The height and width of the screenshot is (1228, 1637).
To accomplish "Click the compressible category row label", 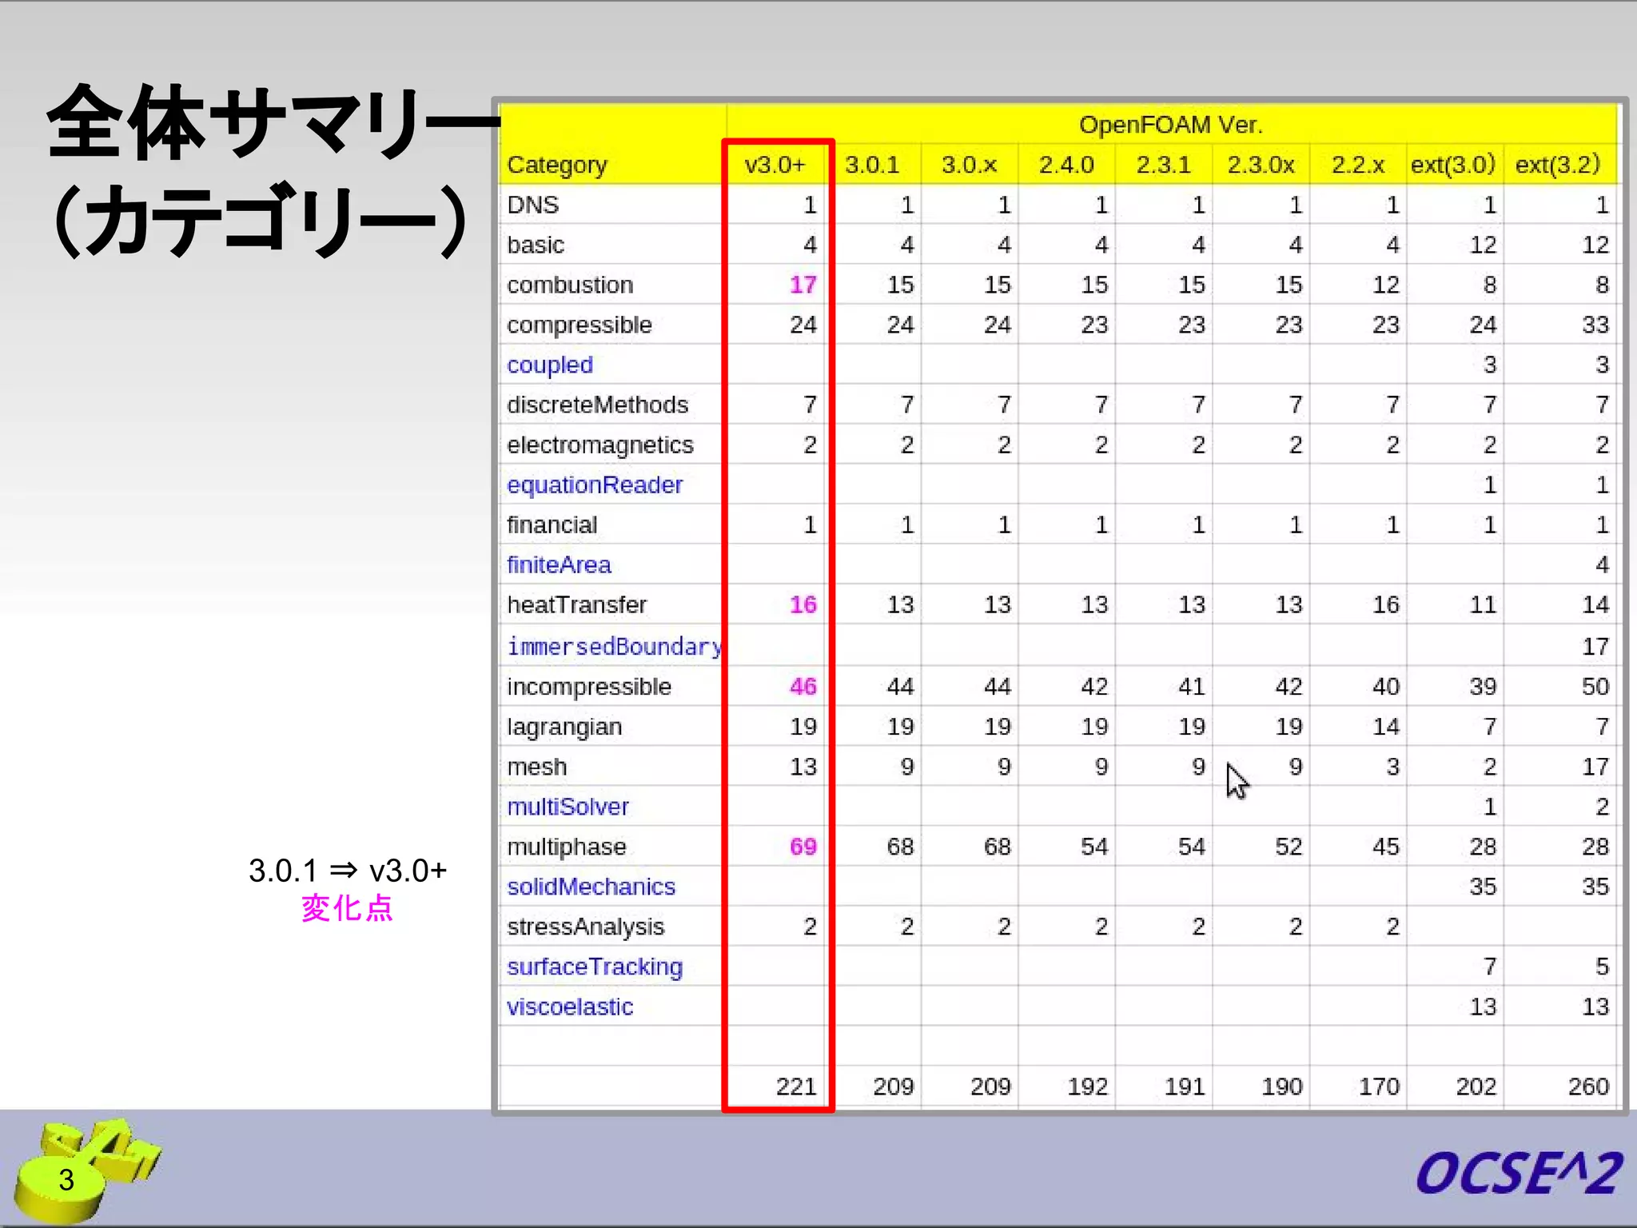I will pos(580,325).
